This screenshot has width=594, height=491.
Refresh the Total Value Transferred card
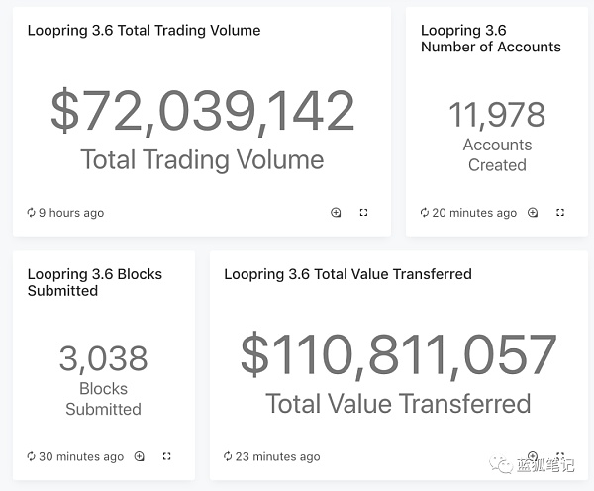pyautogui.click(x=228, y=456)
